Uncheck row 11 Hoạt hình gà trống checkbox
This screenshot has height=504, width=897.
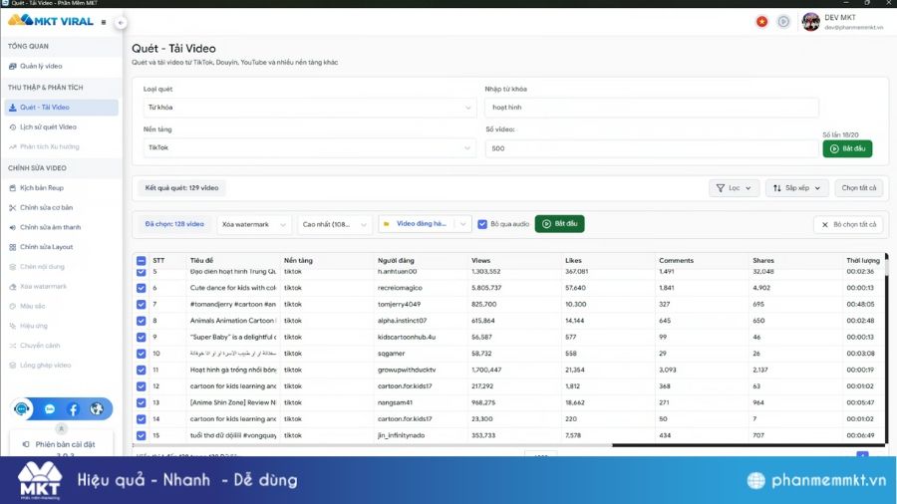point(141,371)
